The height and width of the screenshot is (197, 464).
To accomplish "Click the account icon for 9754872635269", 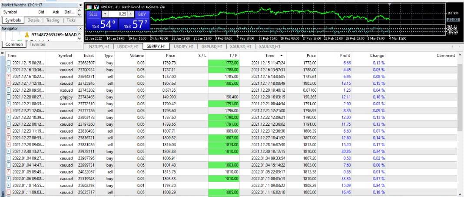I will (x=27, y=35).
